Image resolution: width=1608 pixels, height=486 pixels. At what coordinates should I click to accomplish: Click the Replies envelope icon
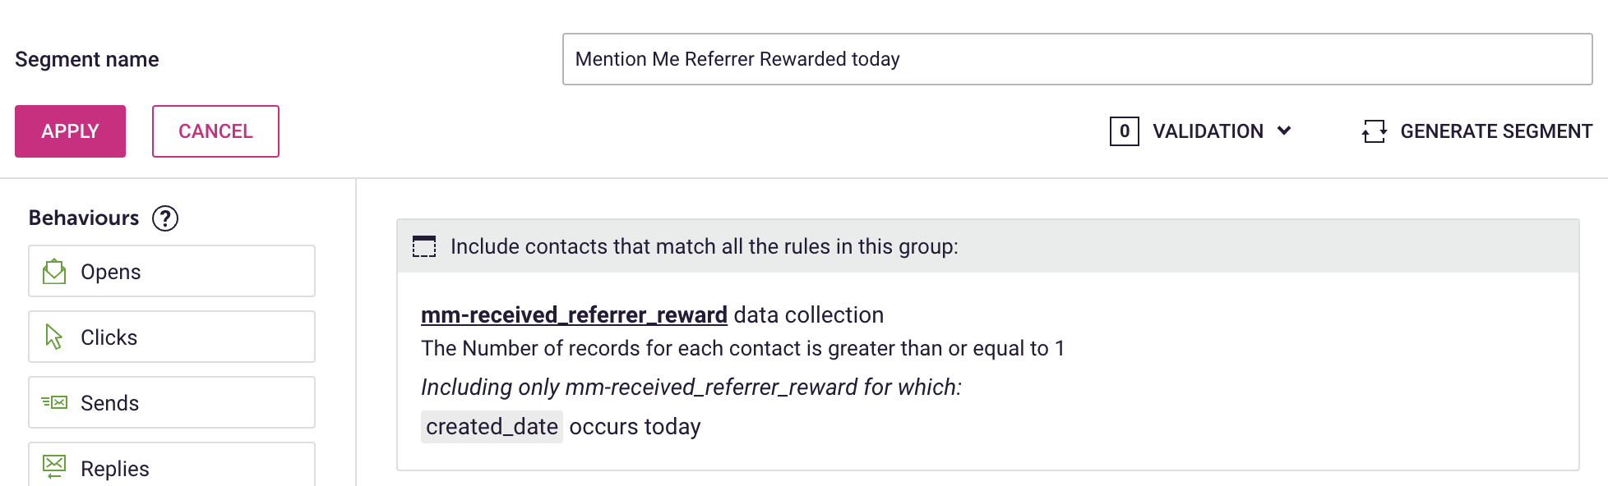click(x=54, y=467)
